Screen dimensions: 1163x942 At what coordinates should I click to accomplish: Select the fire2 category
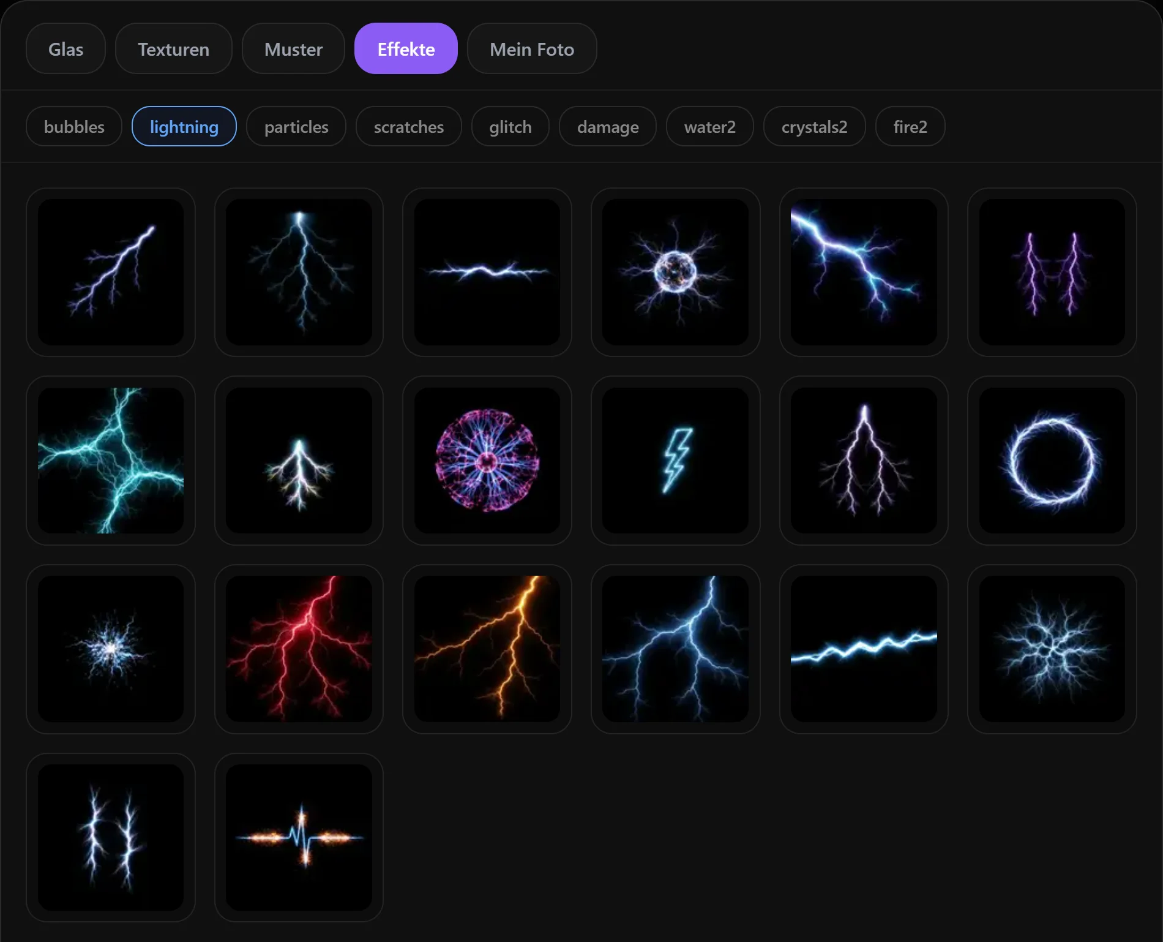(x=910, y=127)
